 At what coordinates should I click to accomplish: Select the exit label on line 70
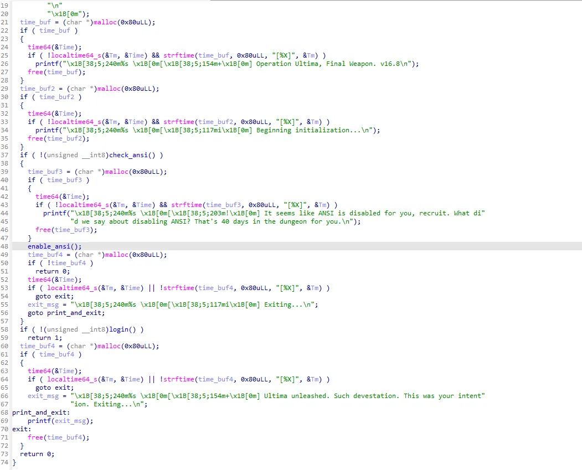(x=21, y=429)
